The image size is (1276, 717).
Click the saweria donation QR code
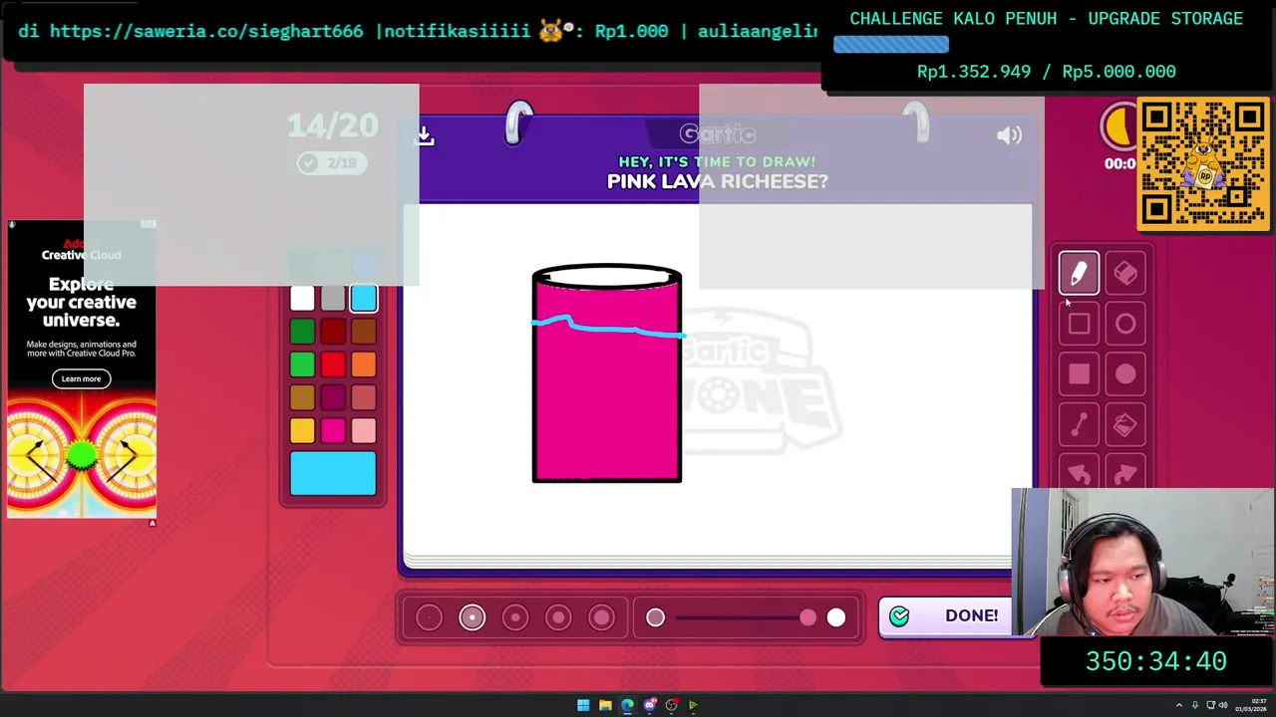click(1203, 164)
